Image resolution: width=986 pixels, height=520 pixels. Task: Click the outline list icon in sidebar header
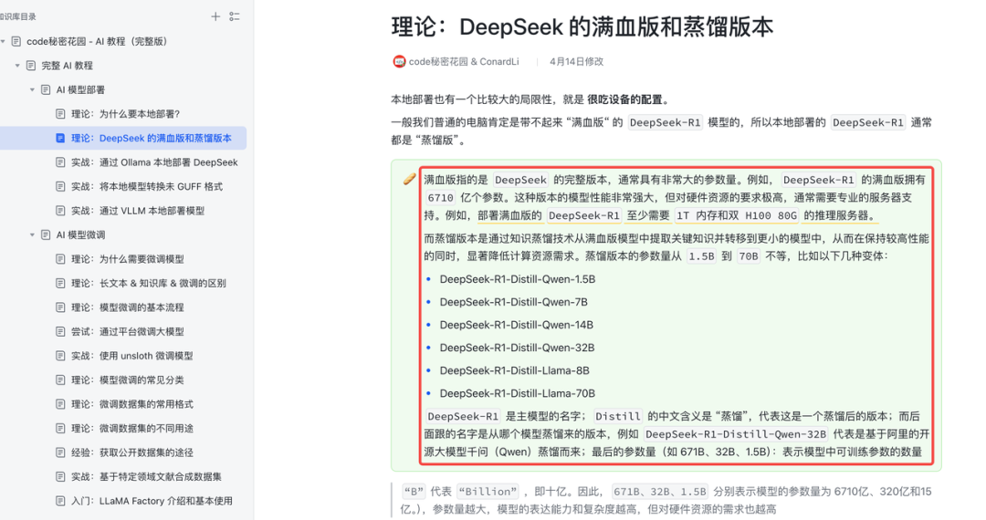(235, 16)
